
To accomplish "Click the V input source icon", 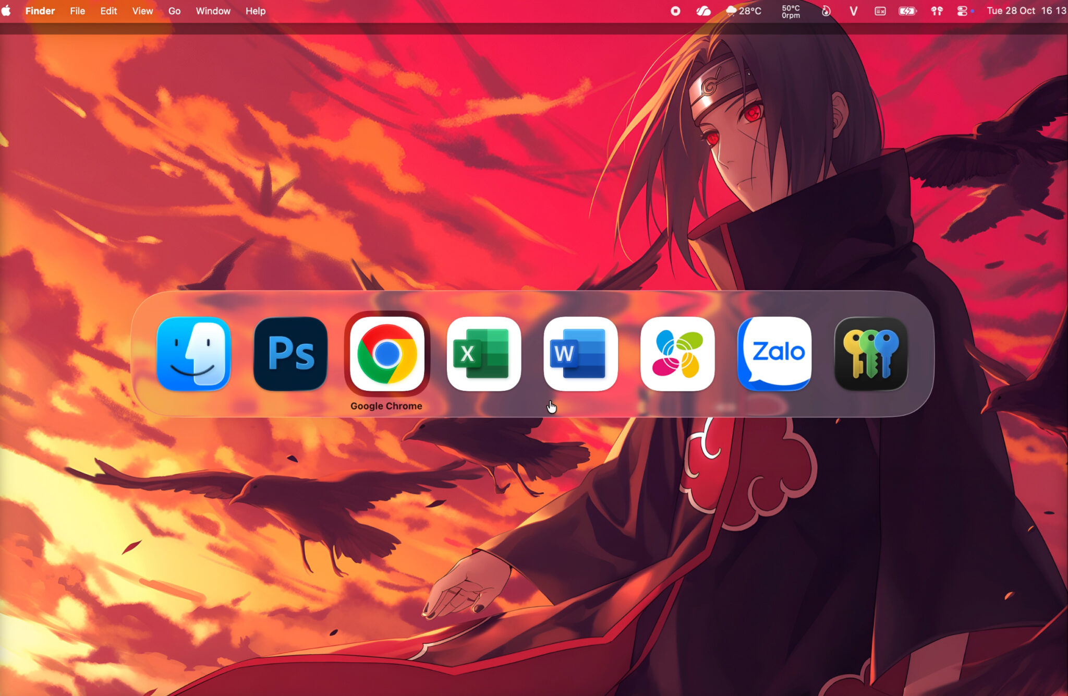I will 853,11.
